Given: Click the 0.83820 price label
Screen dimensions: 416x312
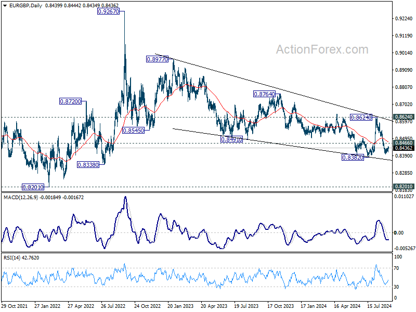Looking at the screenshot, I should pos(353,158).
